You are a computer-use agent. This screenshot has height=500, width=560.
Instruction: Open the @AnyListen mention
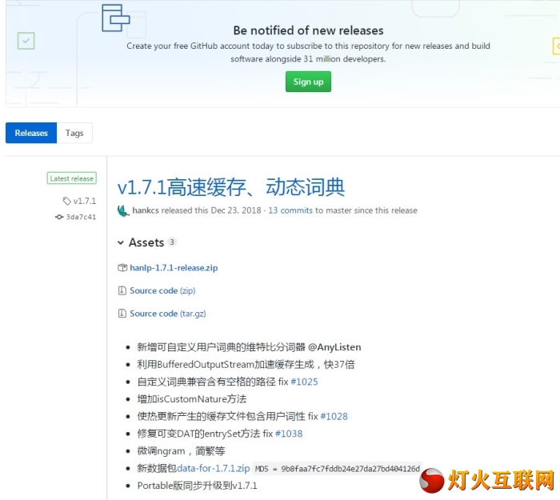click(x=334, y=347)
